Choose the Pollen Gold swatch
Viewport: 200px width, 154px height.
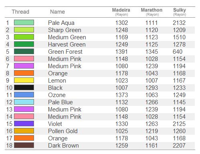tap(24, 131)
